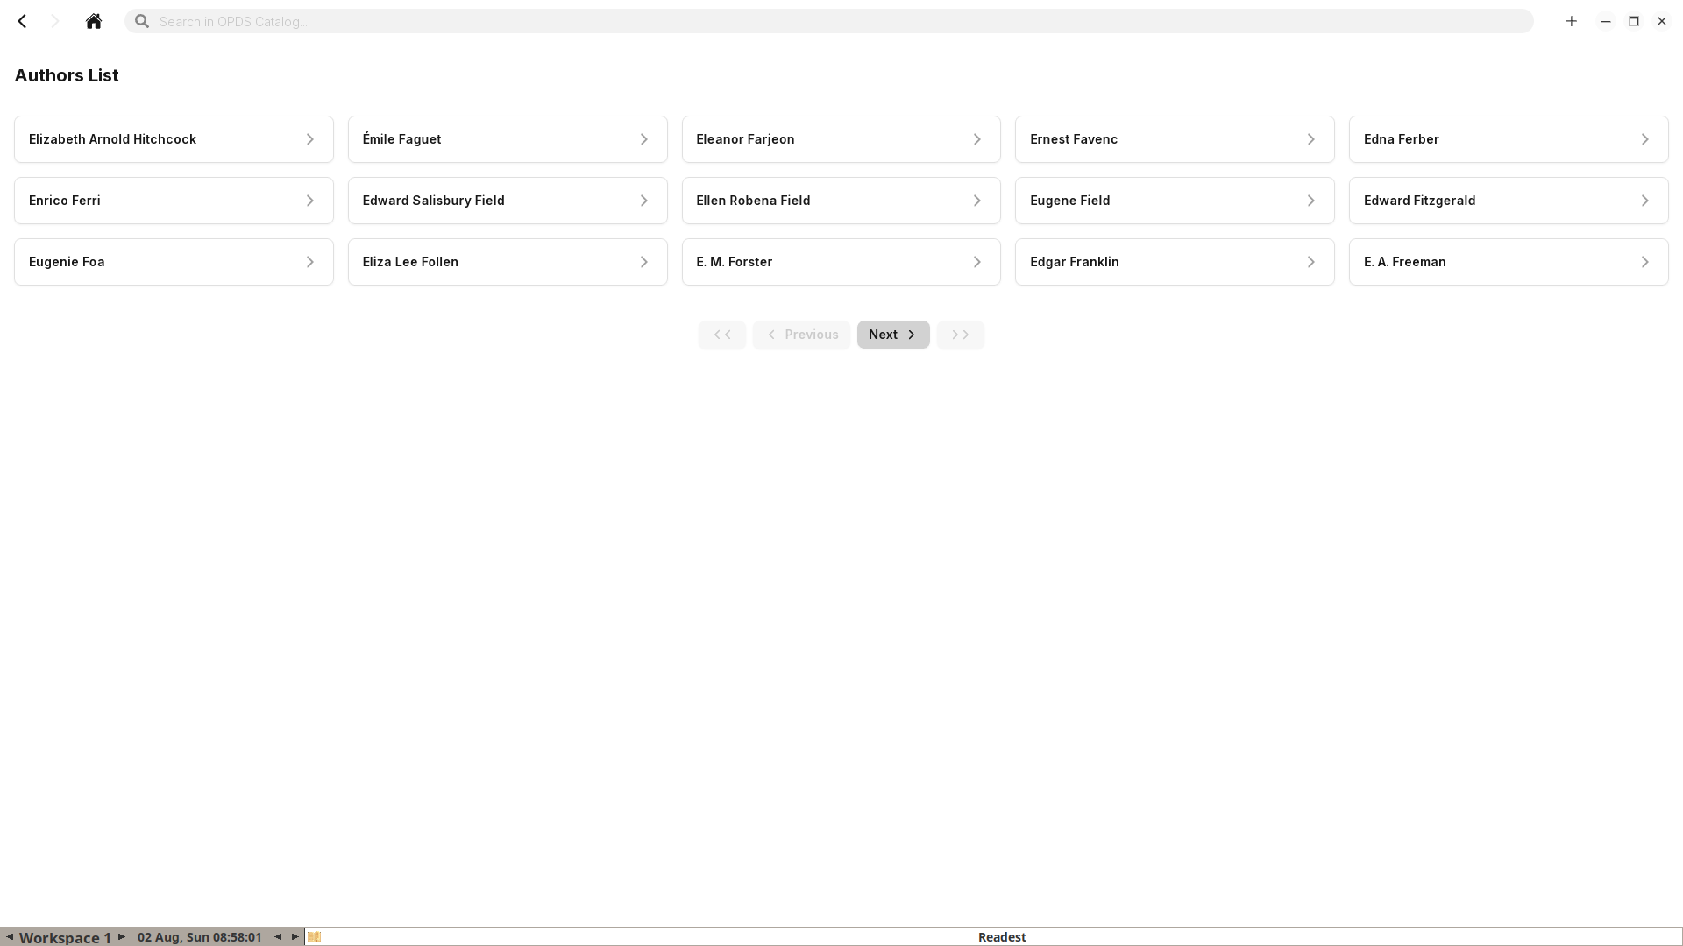Open Enrico Ferri author entry
The width and height of the screenshot is (1683, 946).
[x=174, y=201]
